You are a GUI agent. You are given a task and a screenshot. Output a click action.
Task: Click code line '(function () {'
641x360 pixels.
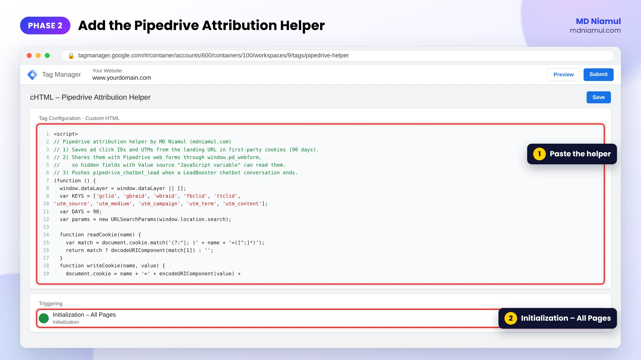75,181
